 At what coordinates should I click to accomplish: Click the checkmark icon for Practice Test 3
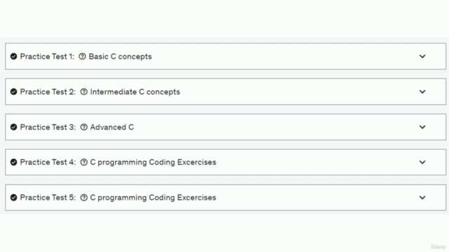pyautogui.click(x=13, y=127)
